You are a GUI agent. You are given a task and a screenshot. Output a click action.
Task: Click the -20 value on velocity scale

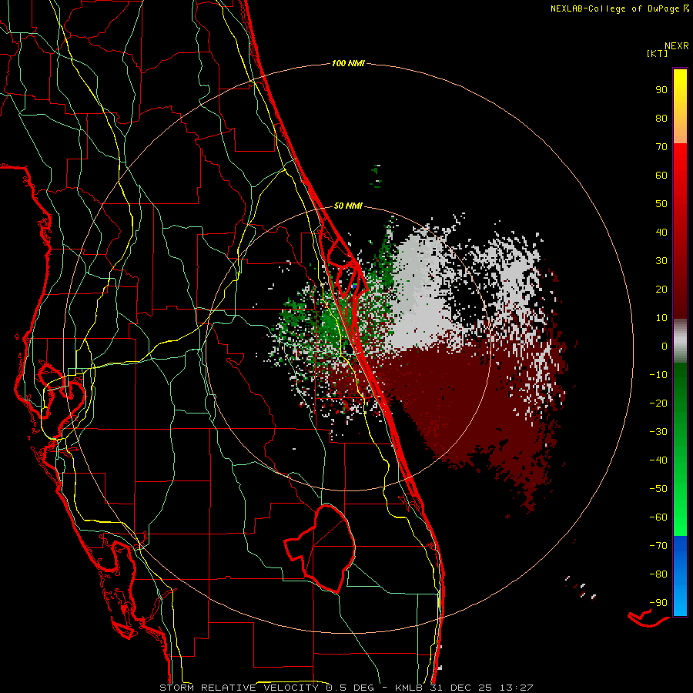pos(658,403)
